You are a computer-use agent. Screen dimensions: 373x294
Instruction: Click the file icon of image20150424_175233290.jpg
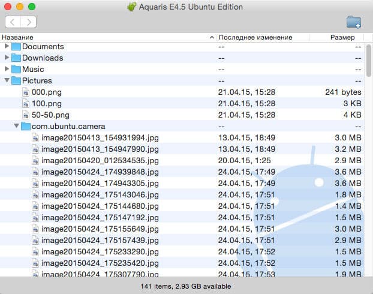[x=35, y=251]
